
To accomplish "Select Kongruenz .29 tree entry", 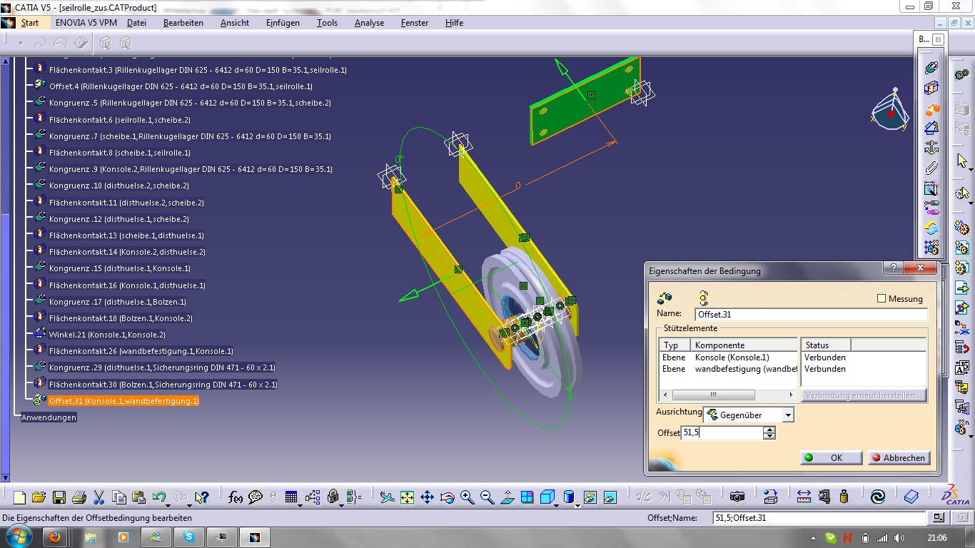I will [162, 367].
